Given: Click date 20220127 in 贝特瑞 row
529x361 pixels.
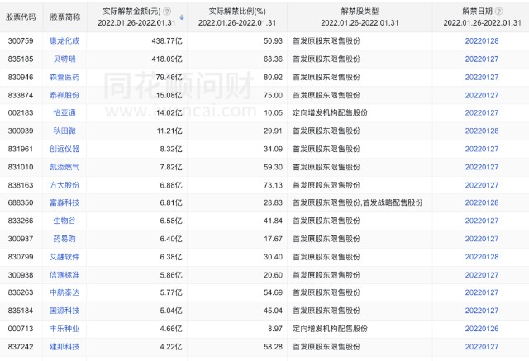Looking at the screenshot, I should pyautogui.click(x=482, y=59).
